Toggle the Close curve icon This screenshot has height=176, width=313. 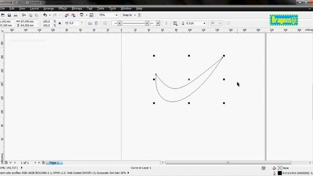[166, 23]
